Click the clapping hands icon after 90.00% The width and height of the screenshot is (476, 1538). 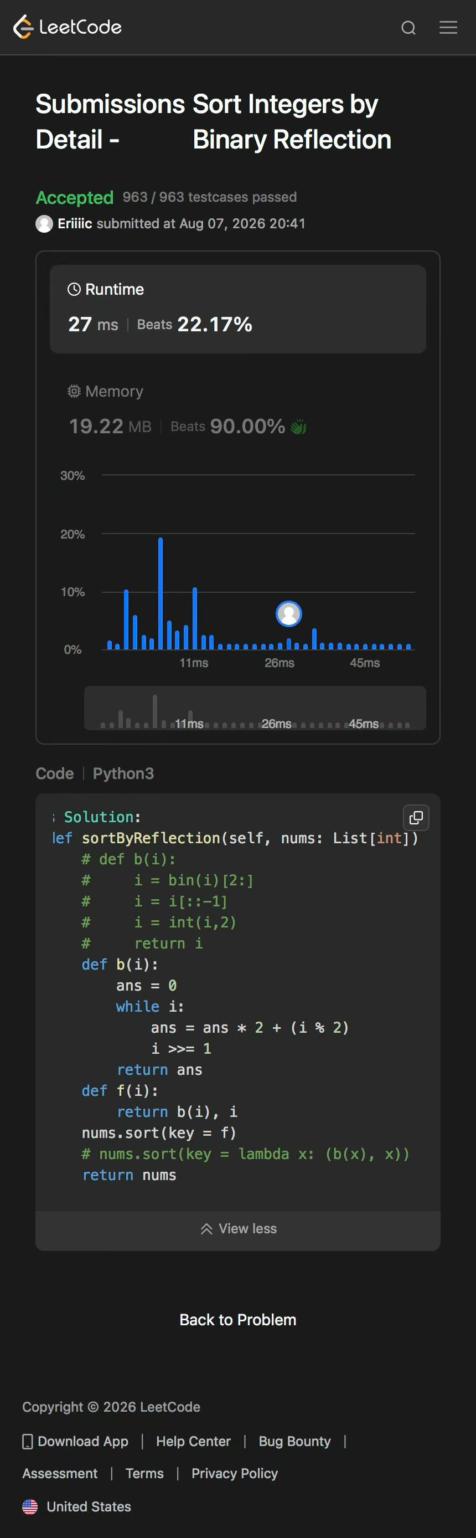[x=298, y=426]
